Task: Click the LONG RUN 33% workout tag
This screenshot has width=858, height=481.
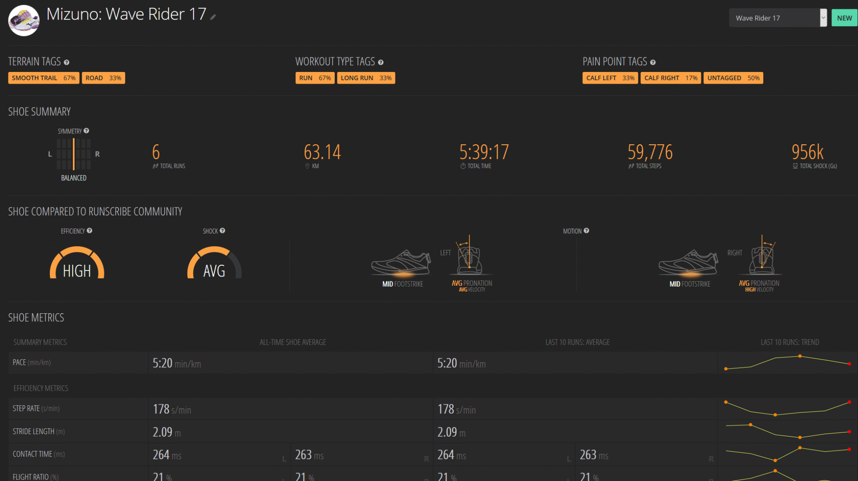Action: [366, 78]
